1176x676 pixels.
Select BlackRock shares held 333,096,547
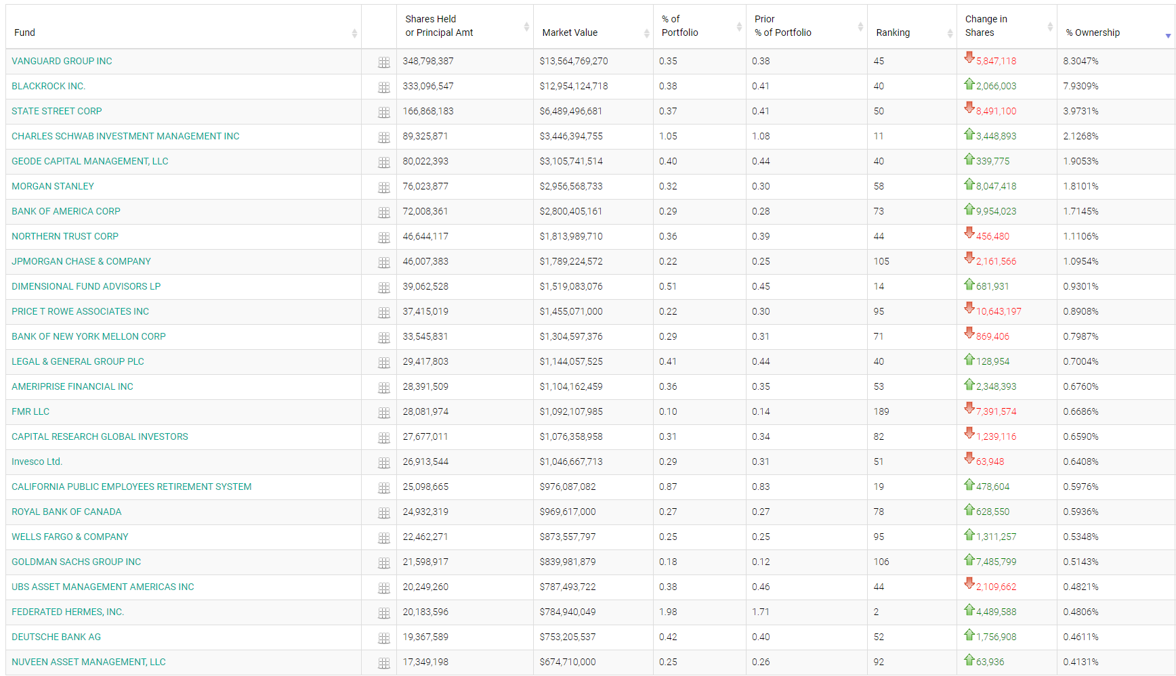pyautogui.click(x=428, y=86)
